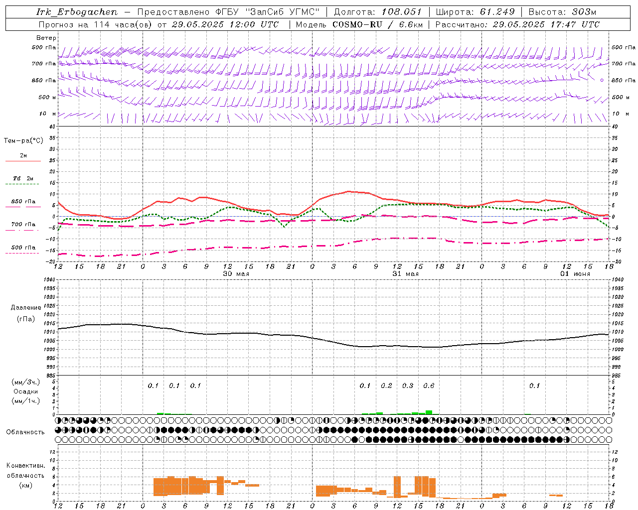
Task: Click the "Прогноз на 114 часа(ов)" text
Action: 96,24
